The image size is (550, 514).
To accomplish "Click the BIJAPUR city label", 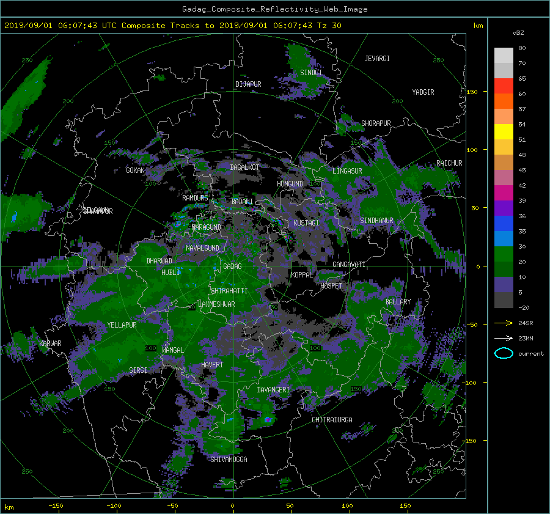I will [x=248, y=84].
